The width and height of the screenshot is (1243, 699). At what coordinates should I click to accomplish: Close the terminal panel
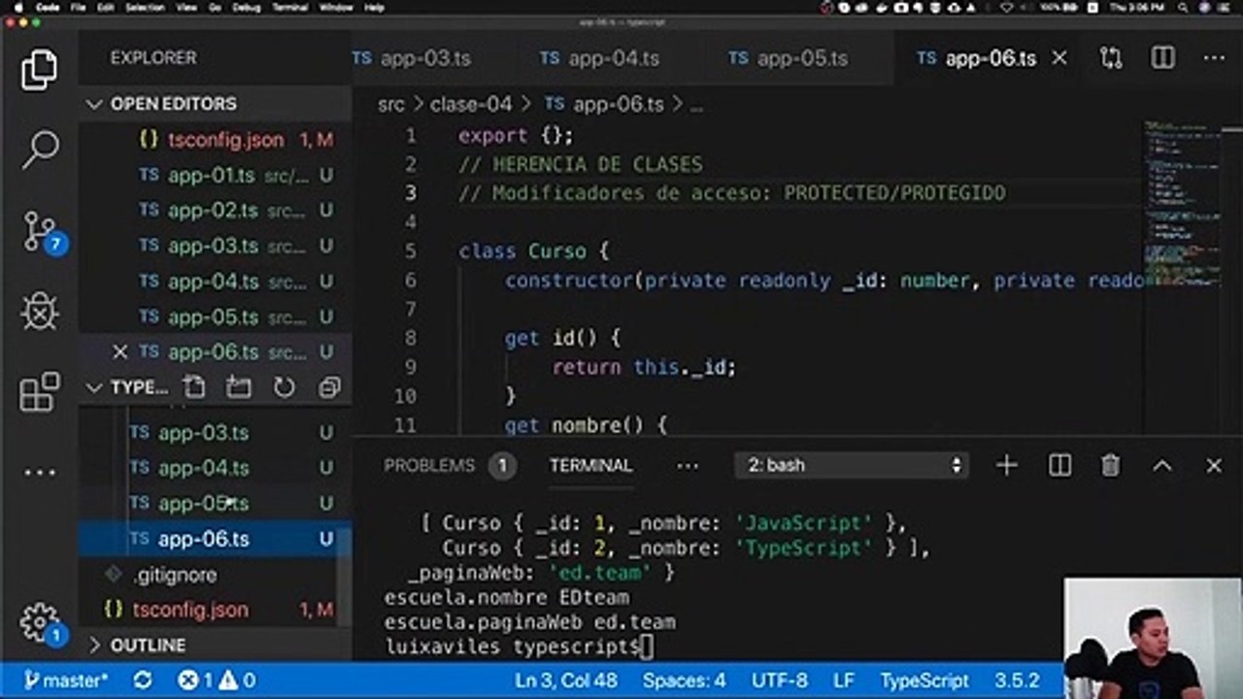(1214, 466)
